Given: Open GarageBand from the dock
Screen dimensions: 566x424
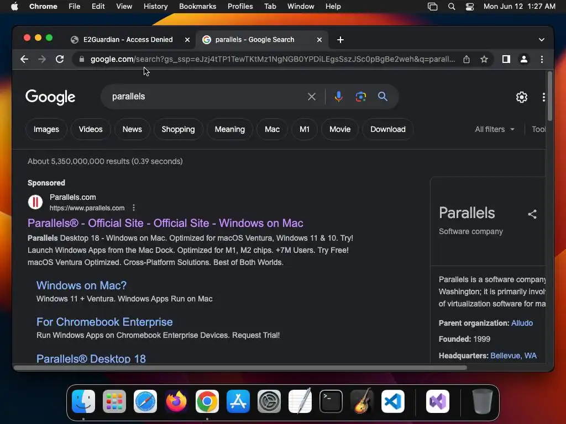Looking at the screenshot, I should (362, 401).
